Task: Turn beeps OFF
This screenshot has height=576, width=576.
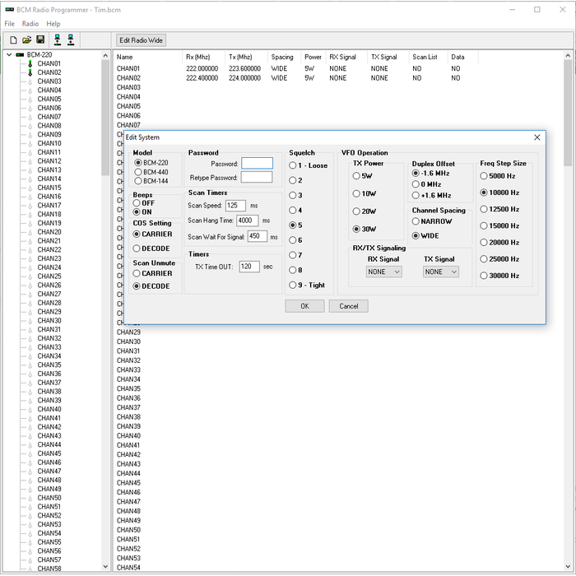Action: [x=137, y=202]
